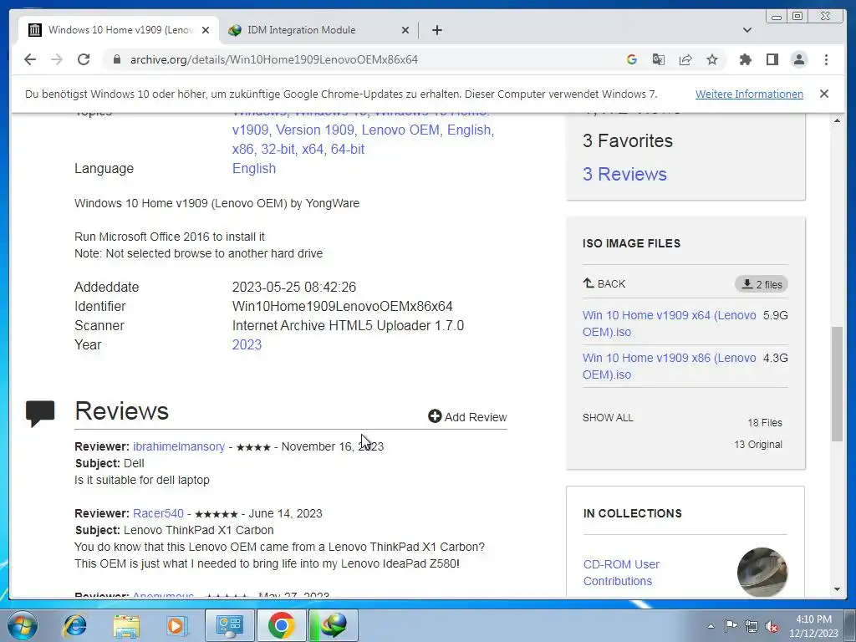Switch to Chrome in the taskbar
Image resolution: width=856 pixels, height=642 pixels.
click(x=281, y=625)
